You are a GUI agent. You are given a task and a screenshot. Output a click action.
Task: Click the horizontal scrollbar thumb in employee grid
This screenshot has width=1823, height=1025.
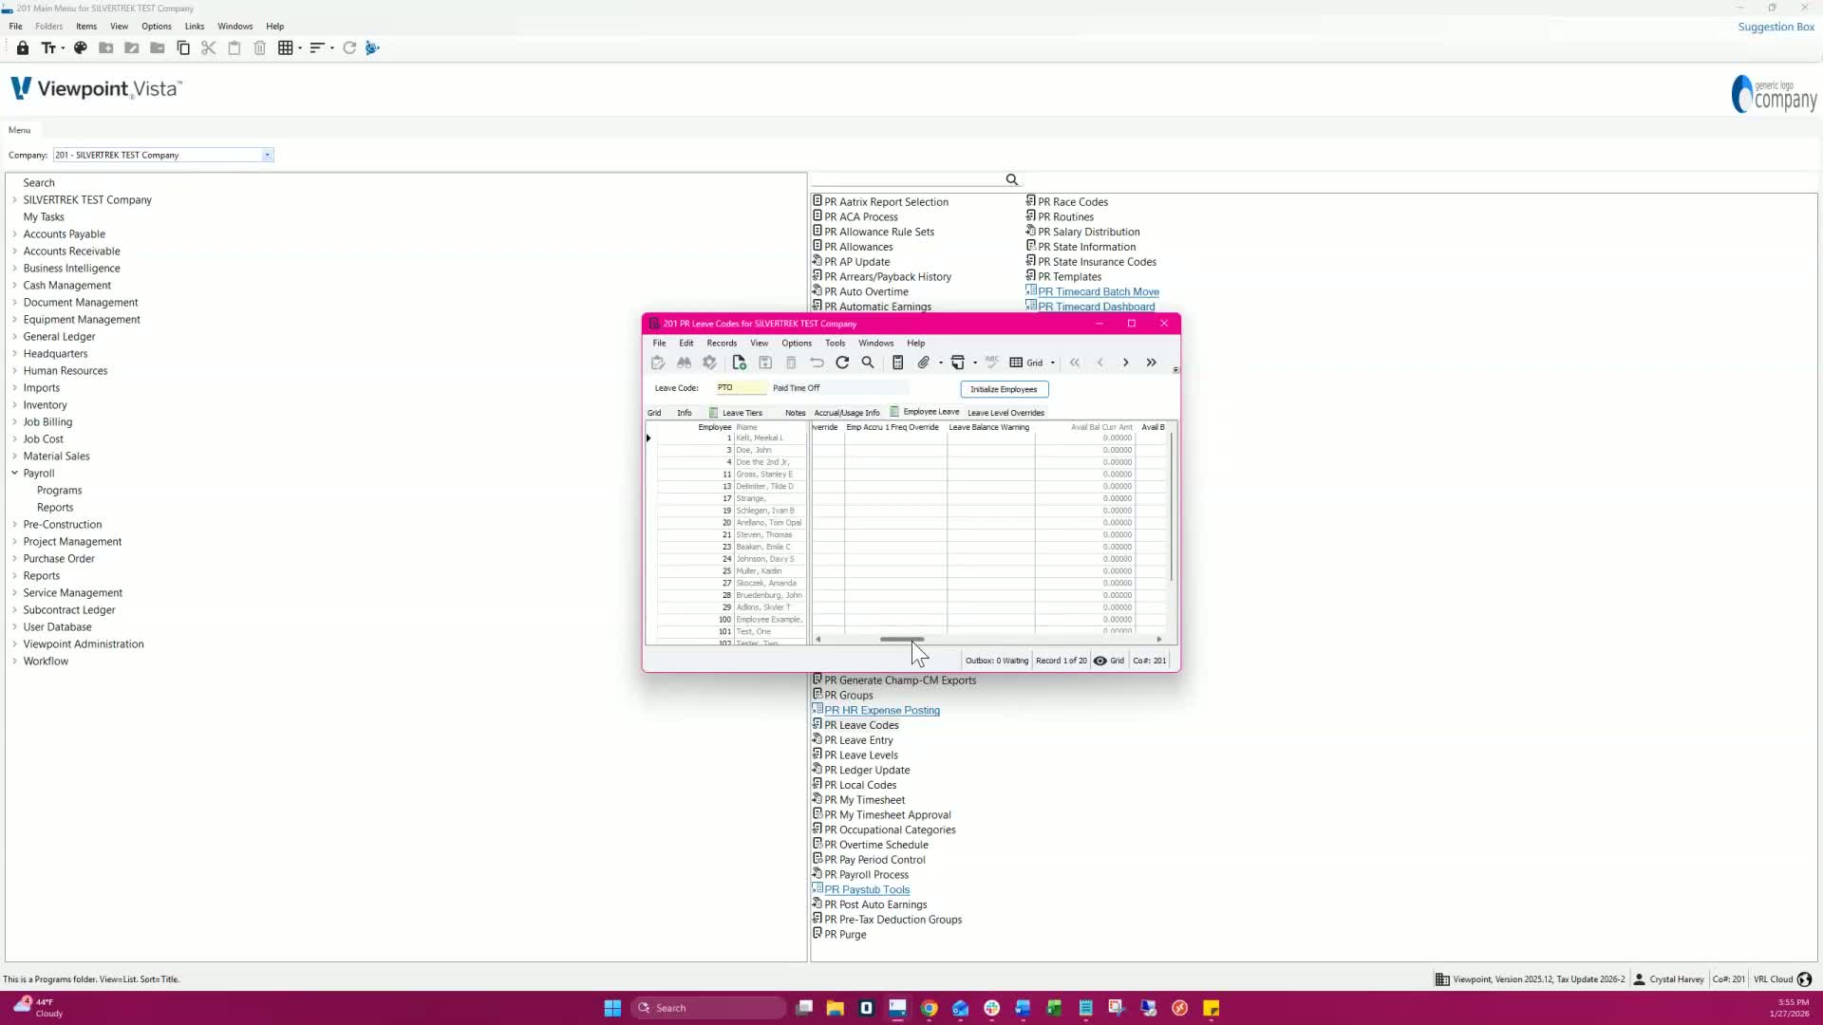tap(901, 640)
